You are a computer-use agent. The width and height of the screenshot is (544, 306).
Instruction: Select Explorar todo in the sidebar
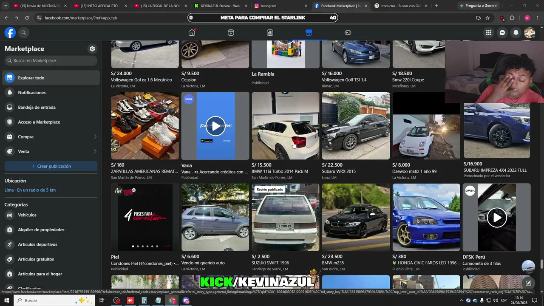(x=51, y=78)
